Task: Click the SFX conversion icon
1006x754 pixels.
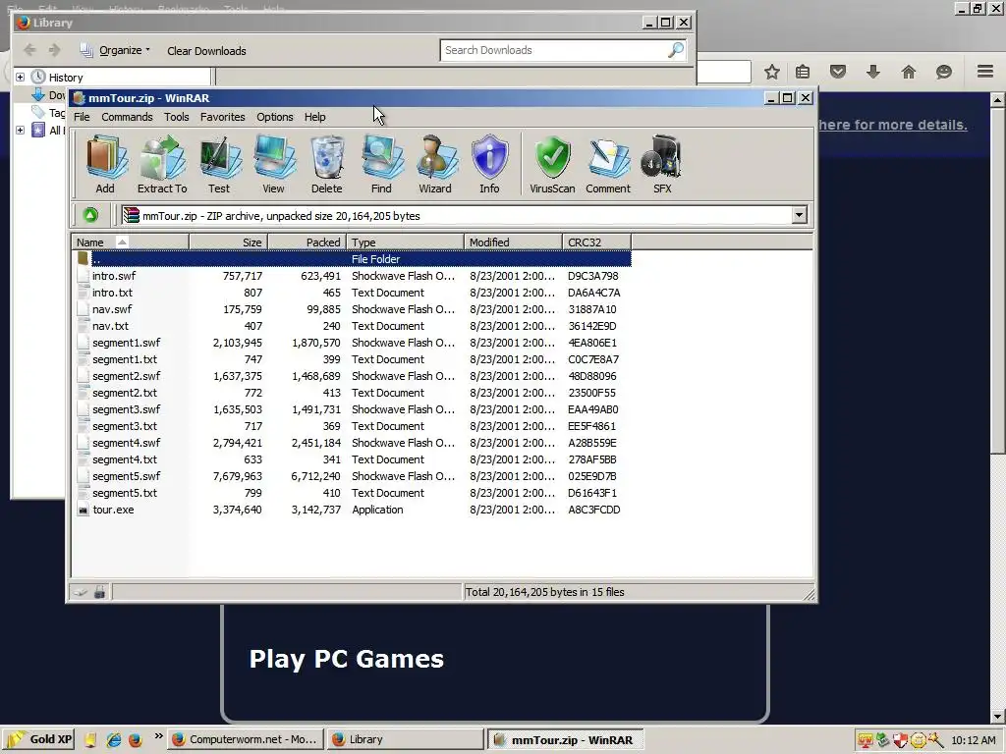Action: 662,164
